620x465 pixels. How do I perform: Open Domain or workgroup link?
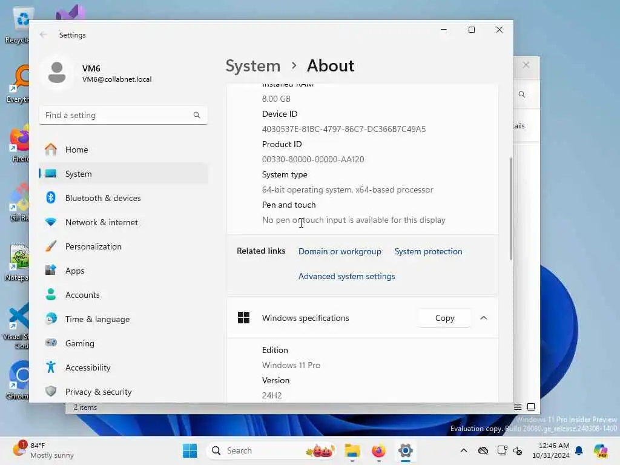click(x=340, y=251)
